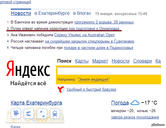Click the search example "Земля медведей"
The width and height of the screenshot is (166, 128).
[93, 80]
